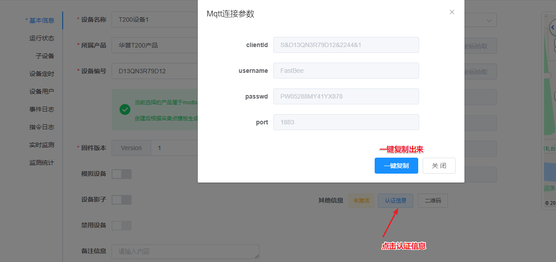
Task: Open the 事件日志 sidebar tab
Action: [x=42, y=109]
